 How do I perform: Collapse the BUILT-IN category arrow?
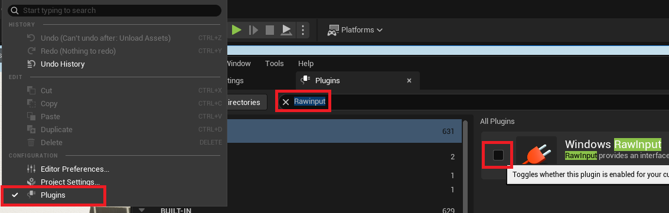click(x=142, y=210)
